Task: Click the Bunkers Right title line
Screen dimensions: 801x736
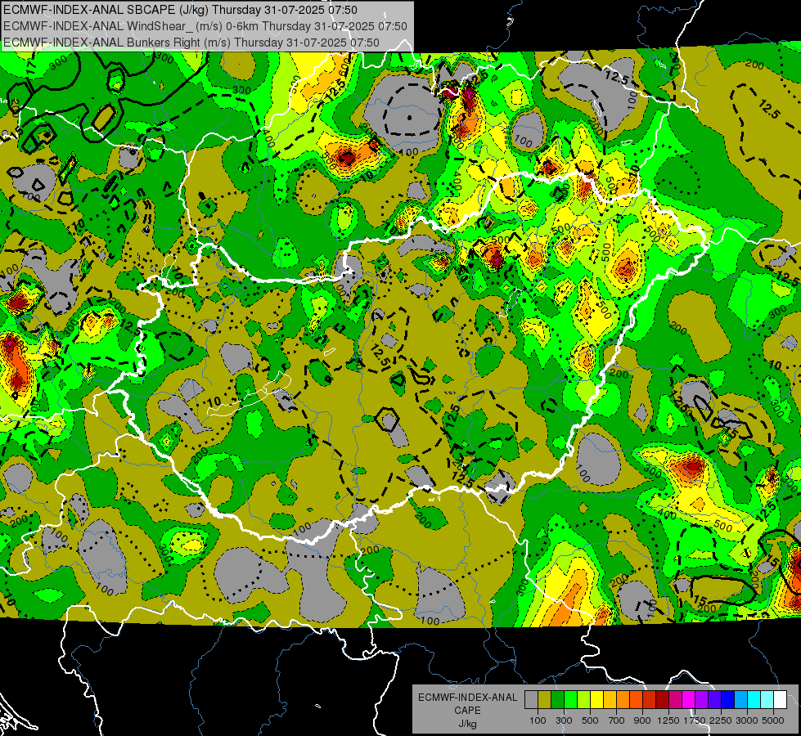Action: 191,43
